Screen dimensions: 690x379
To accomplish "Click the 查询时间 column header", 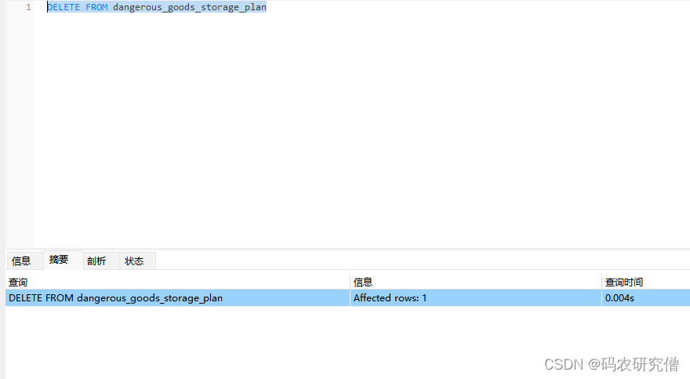I will tap(623, 282).
